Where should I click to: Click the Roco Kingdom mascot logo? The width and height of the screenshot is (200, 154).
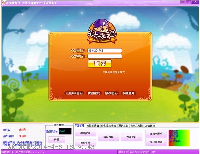(102, 32)
